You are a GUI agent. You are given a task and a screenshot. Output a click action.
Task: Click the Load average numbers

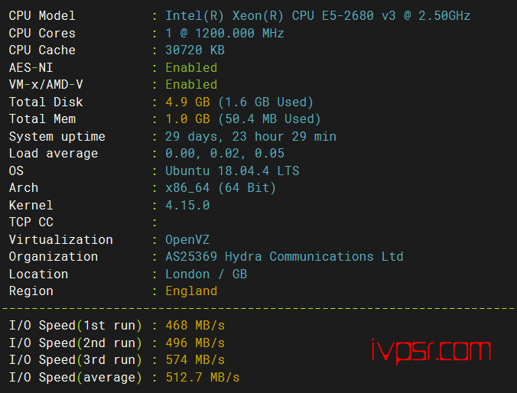pyautogui.click(x=225, y=154)
